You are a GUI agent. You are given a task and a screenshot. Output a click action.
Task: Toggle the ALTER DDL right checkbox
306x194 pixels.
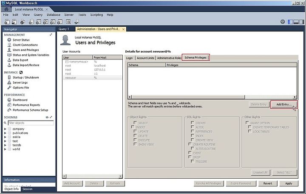pos(193,127)
